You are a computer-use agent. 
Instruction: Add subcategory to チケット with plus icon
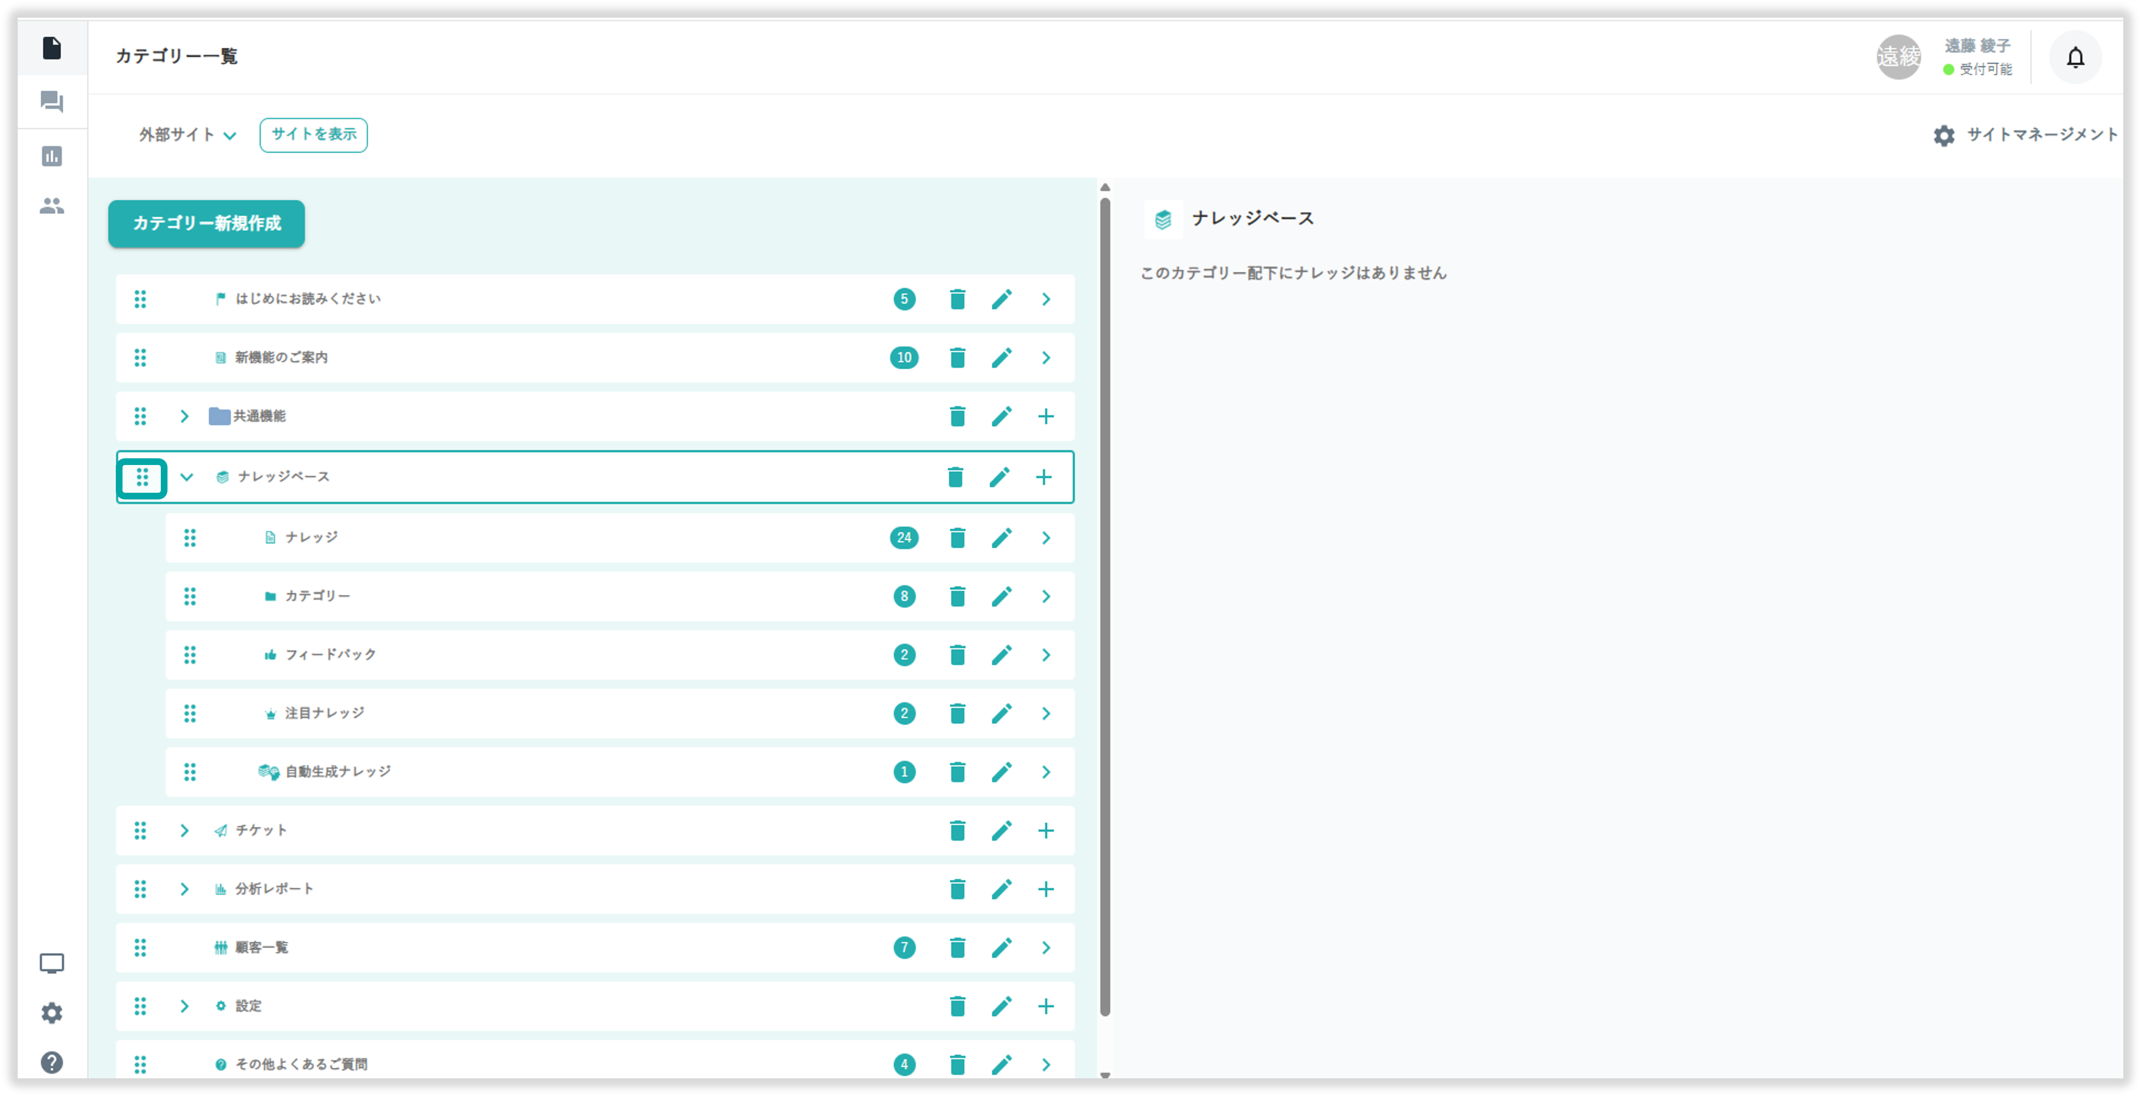[1046, 831]
